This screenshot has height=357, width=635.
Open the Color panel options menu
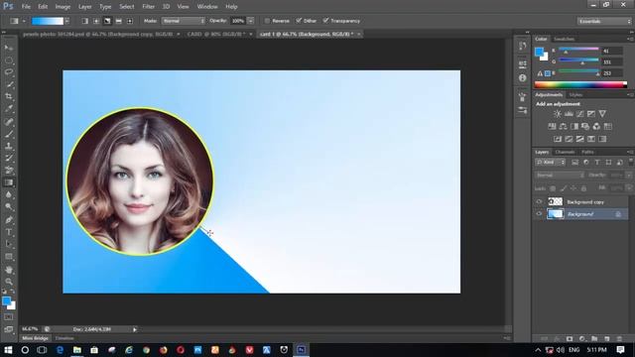point(629,39)
